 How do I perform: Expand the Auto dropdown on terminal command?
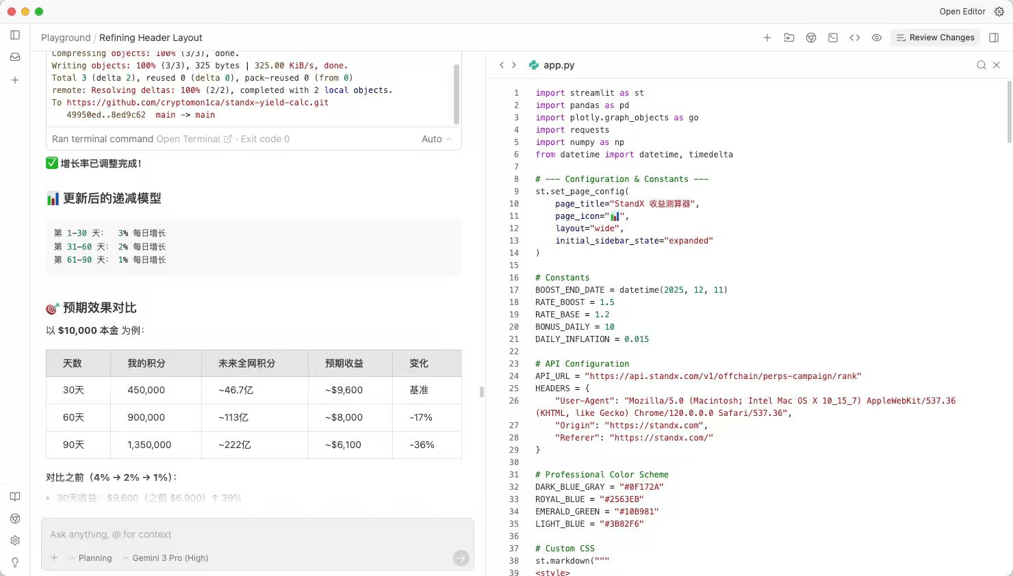436,139
